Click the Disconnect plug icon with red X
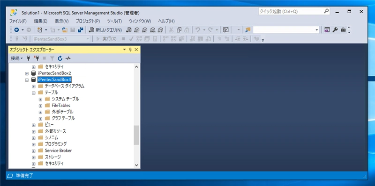The height and width of the screenshot is (186, 375). tap(36, 58)
